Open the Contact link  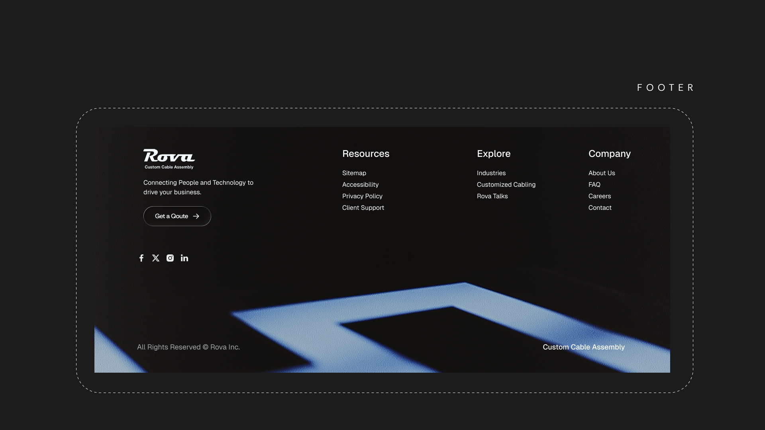click(600, 208)
